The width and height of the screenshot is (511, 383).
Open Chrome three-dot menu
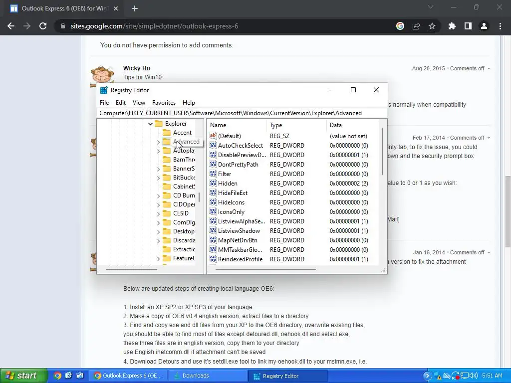(x=500, y=26)
